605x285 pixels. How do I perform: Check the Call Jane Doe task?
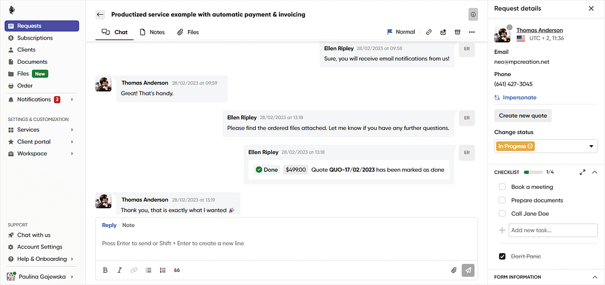pos(502,214)
